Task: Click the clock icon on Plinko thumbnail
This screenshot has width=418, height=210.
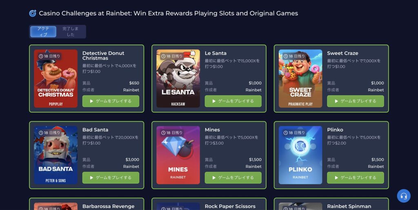Action: [285, 133]
